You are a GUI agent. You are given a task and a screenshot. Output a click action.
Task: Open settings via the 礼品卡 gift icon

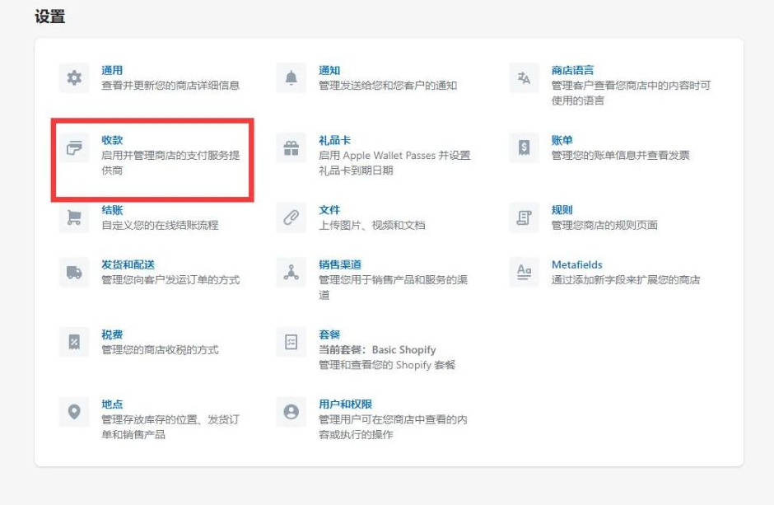coord(290,145)
